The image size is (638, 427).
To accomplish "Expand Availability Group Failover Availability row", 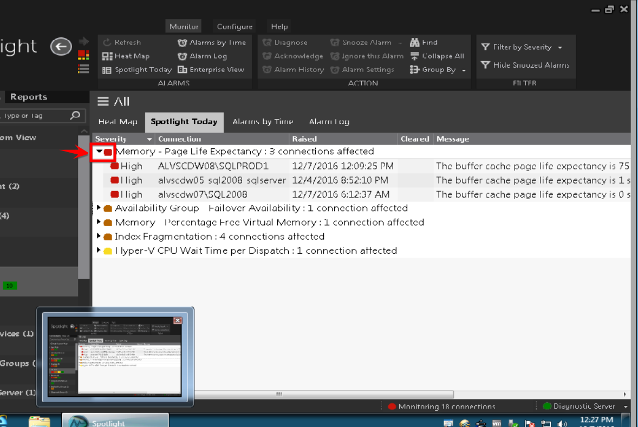I will [x=99, y=208].
